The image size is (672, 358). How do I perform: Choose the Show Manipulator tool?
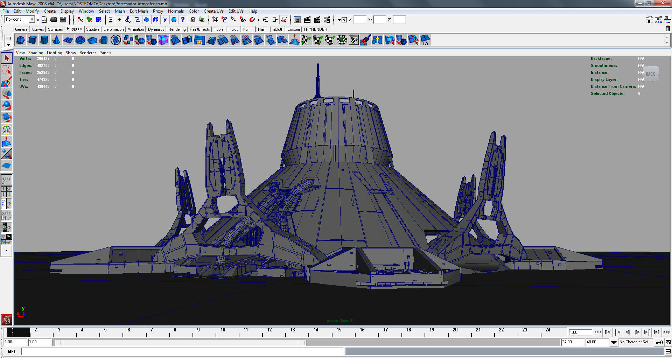pyautogui.click(x=7, y=154)
